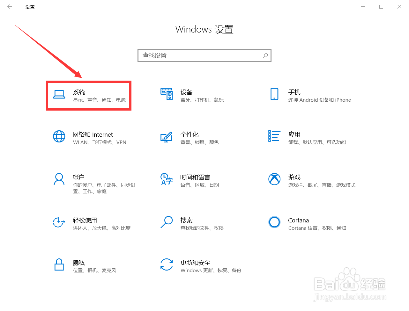Click the 更新和安全 heading

click(195, 263)
